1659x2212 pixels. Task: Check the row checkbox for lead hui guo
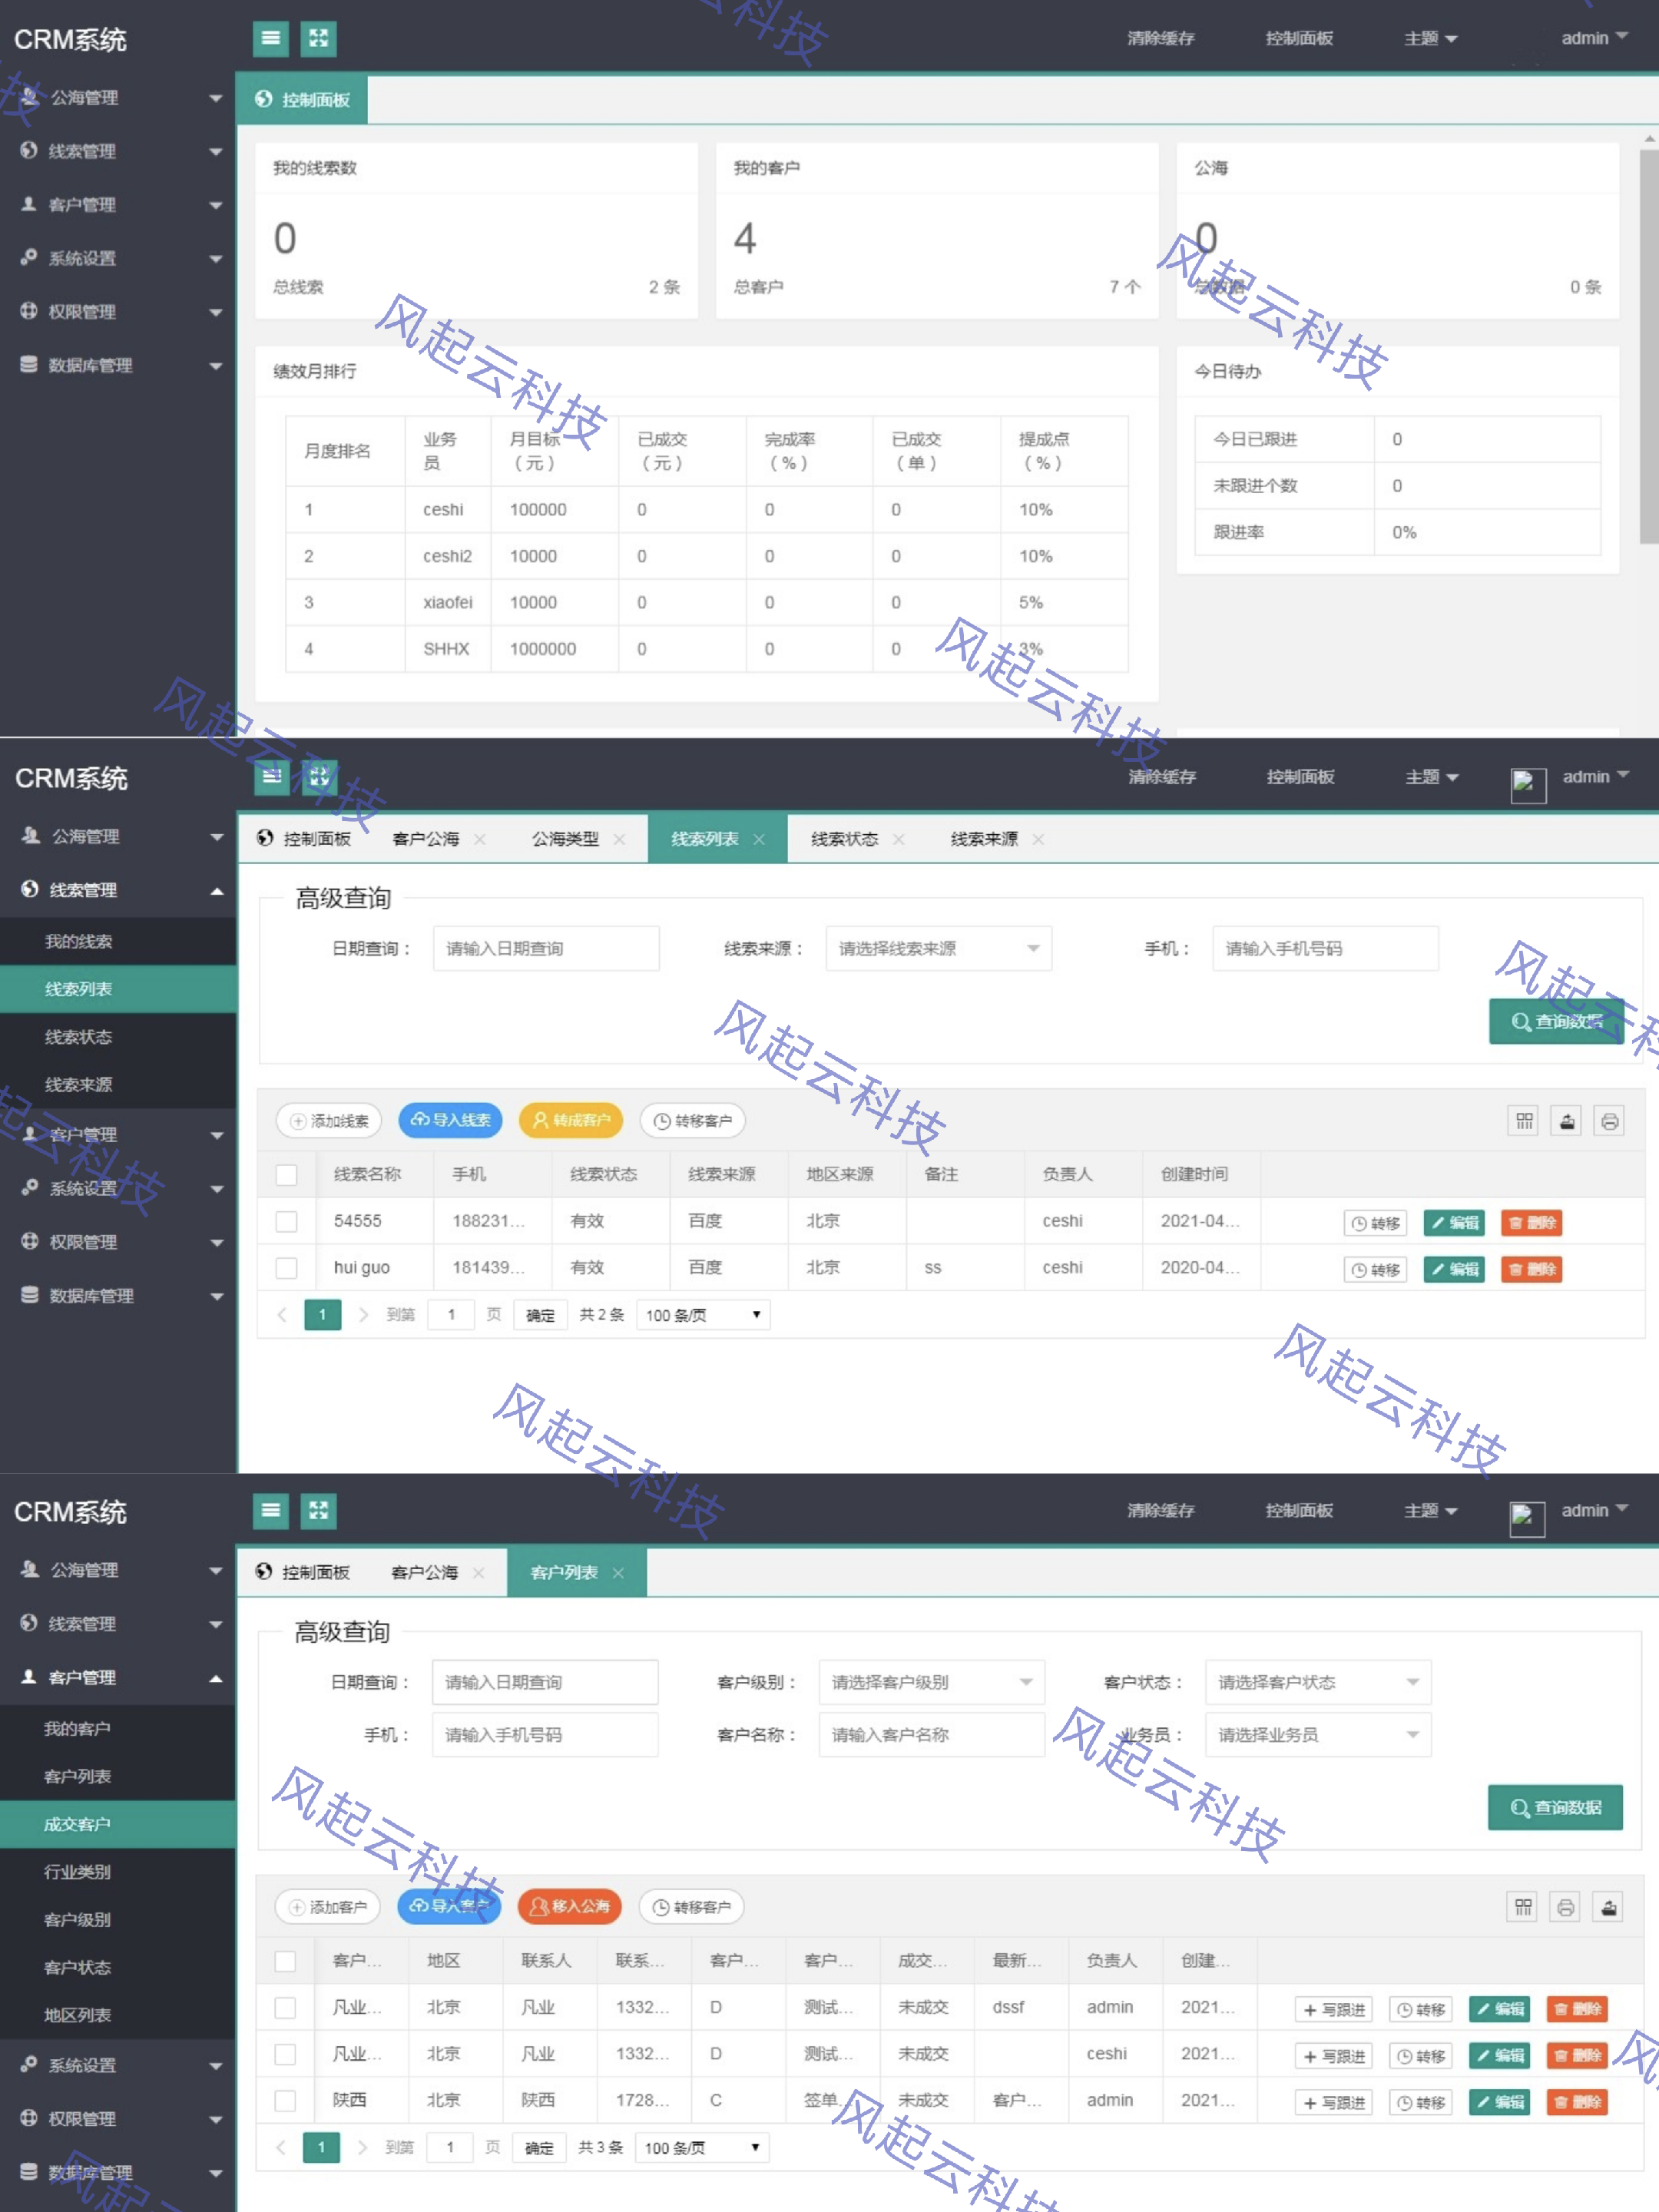[x=286, y=1267]
